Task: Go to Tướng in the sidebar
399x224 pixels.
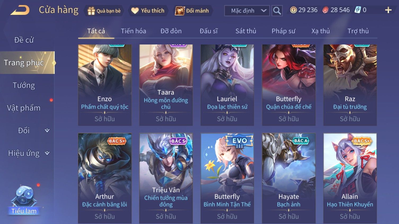Action: click(24, 85)
